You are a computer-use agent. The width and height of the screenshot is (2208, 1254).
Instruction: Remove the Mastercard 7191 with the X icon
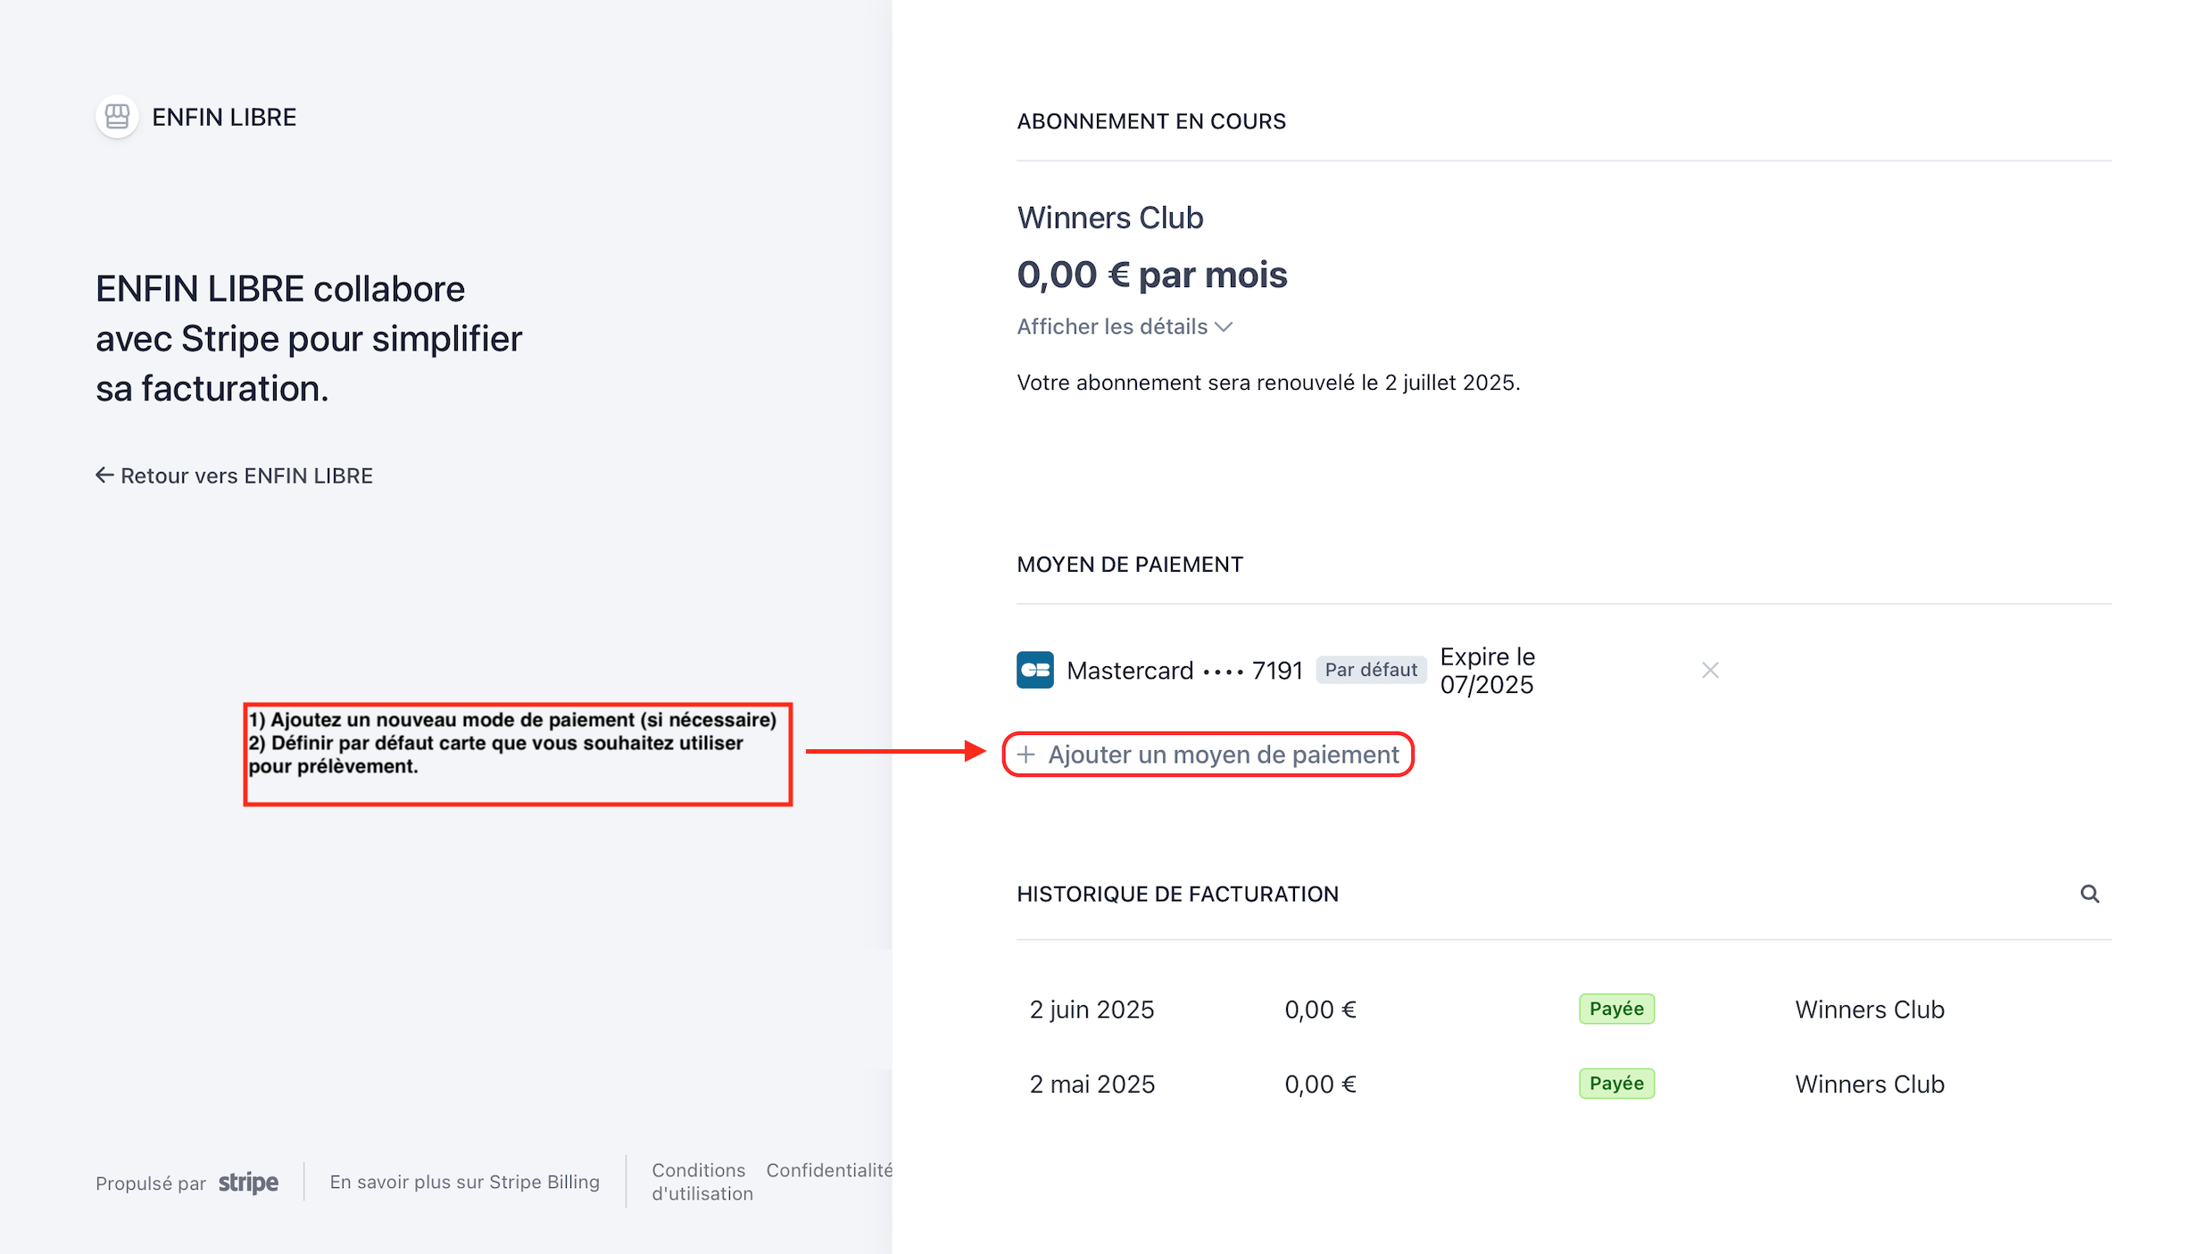pos(1710,670)
